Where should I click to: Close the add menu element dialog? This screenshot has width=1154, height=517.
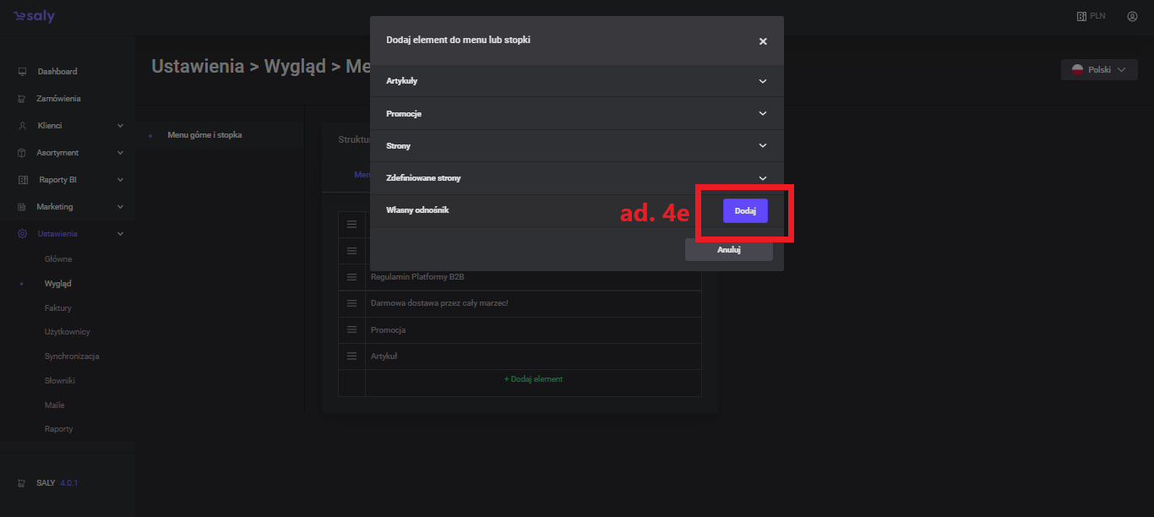pos(763,41)
